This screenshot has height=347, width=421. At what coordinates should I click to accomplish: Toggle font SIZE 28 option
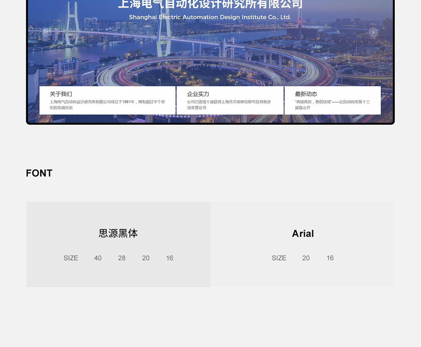coord(122,258)
